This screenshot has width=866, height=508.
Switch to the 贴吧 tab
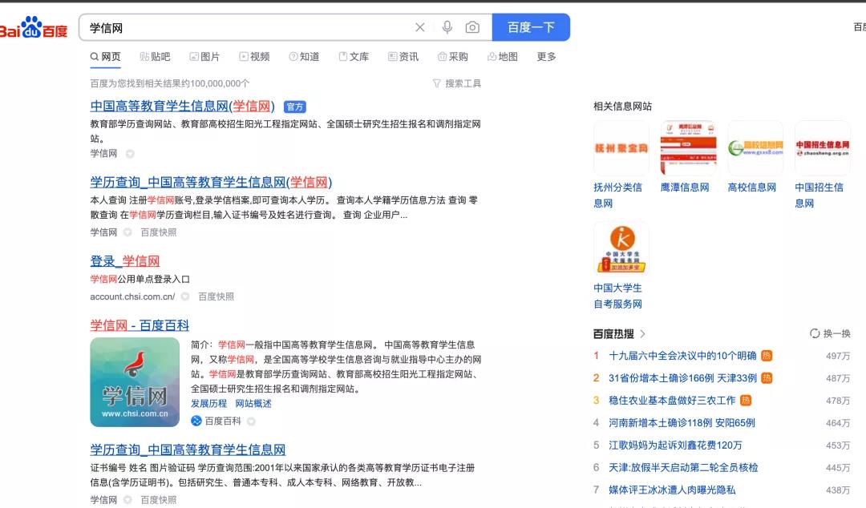pos(156,56)
